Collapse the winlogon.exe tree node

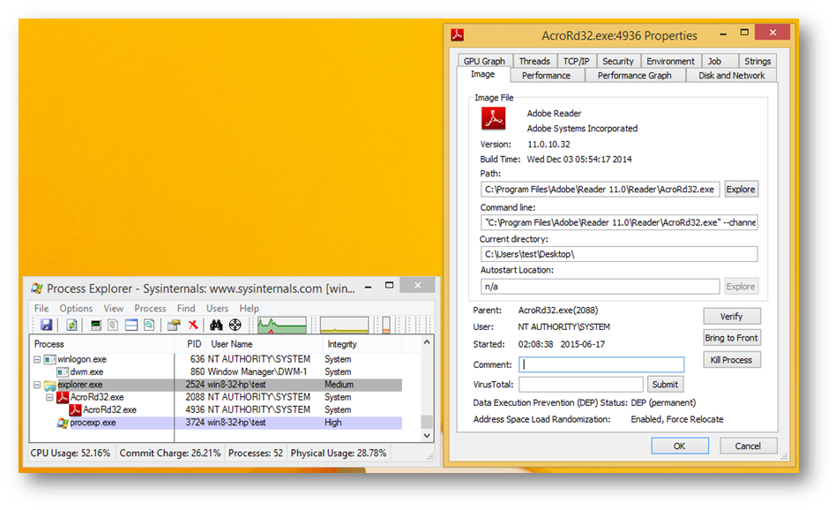[x=37, y=360]
